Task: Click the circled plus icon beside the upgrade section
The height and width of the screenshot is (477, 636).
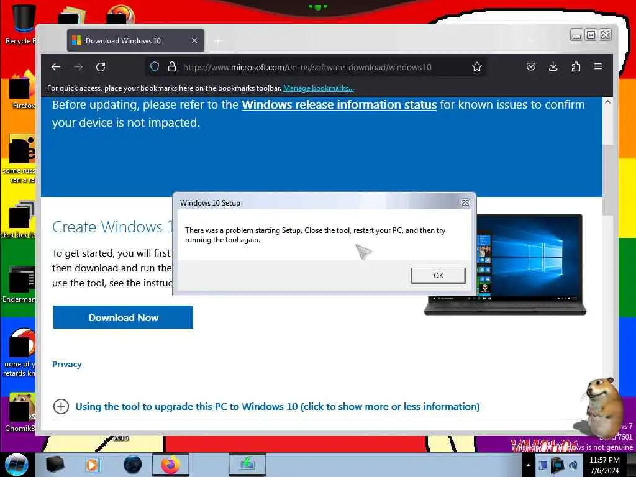Action: pyautogui.click(x=61, y=406)
